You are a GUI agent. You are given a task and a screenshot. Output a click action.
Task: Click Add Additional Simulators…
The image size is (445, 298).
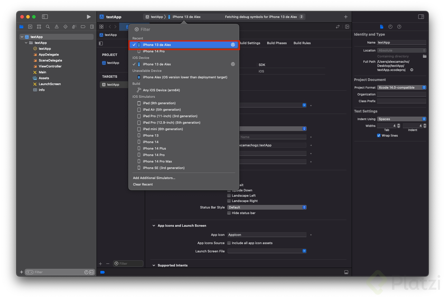[154, 178]
